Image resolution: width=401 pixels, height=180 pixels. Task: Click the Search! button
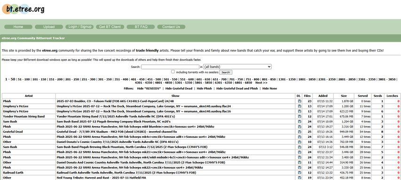click(x=226, y=72)
